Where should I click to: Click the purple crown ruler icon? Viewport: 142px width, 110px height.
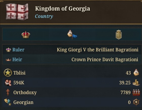tap(8, 50)
